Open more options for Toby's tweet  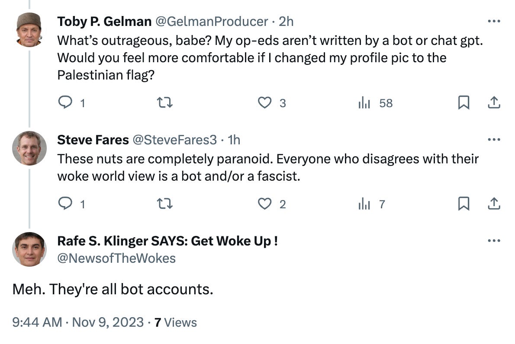coord(494,21)
